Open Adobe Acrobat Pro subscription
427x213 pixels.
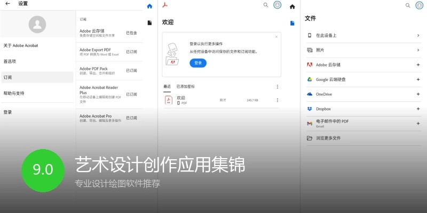click(x=109, y=118)
